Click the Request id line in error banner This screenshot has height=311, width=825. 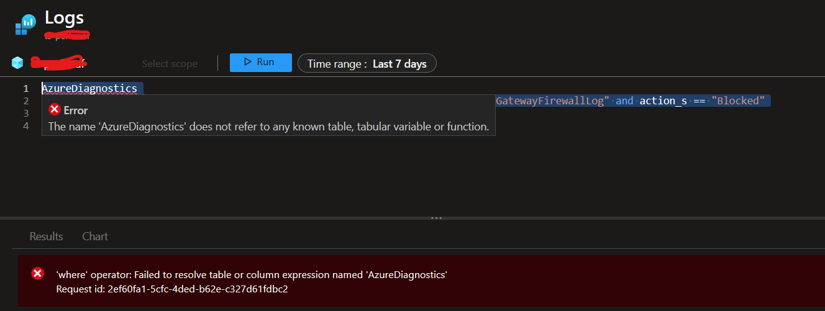click(x=172, y=289)
